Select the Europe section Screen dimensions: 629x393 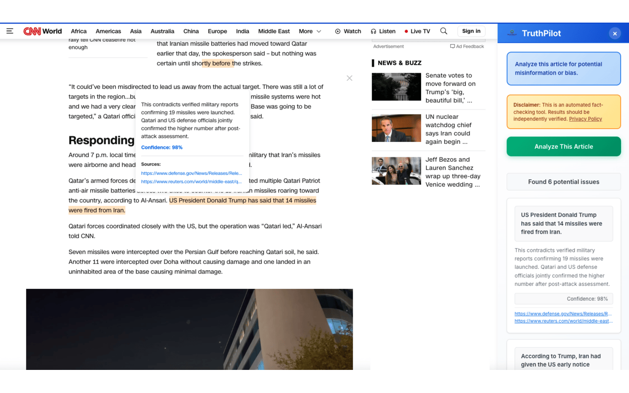[x=217, y=31]
